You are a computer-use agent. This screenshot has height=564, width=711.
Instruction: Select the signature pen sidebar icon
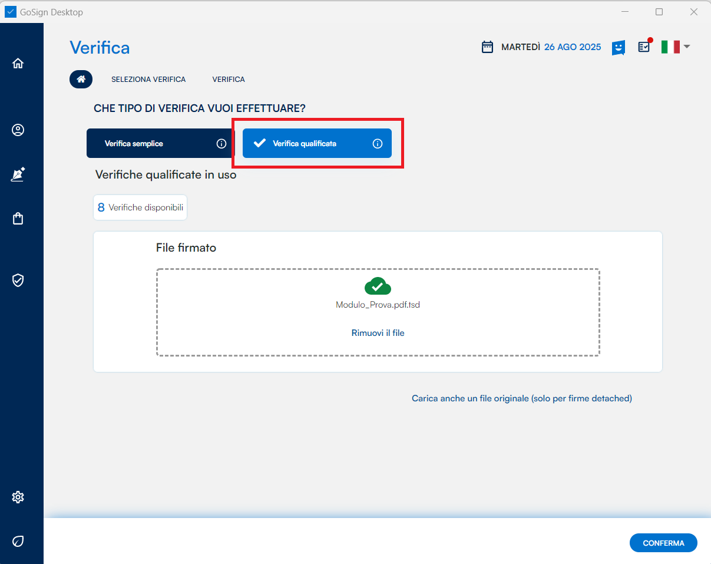[18, 174]
